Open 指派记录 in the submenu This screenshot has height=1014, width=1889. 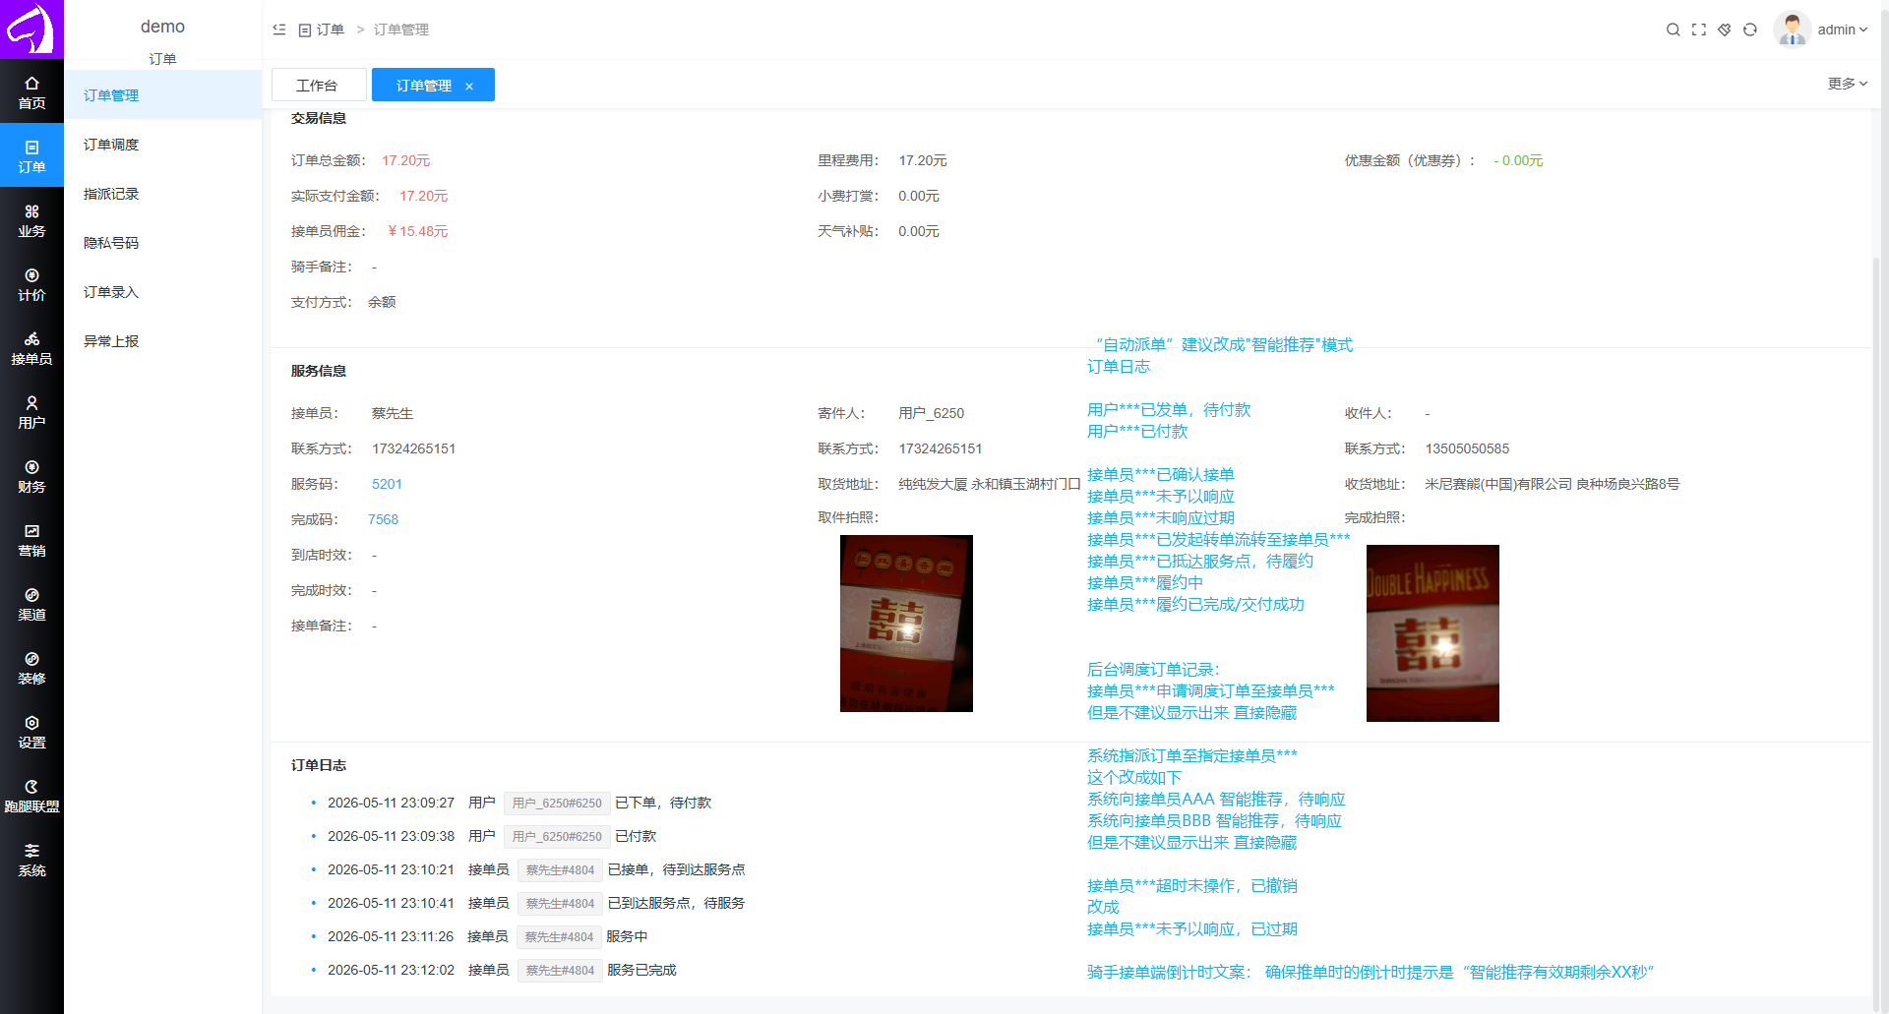click(x=163, y=194)
